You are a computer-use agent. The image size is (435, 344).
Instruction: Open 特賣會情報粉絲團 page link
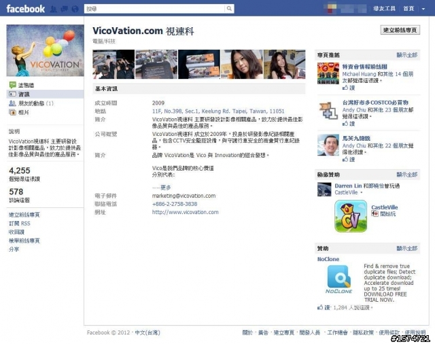(x=364, y=67)
